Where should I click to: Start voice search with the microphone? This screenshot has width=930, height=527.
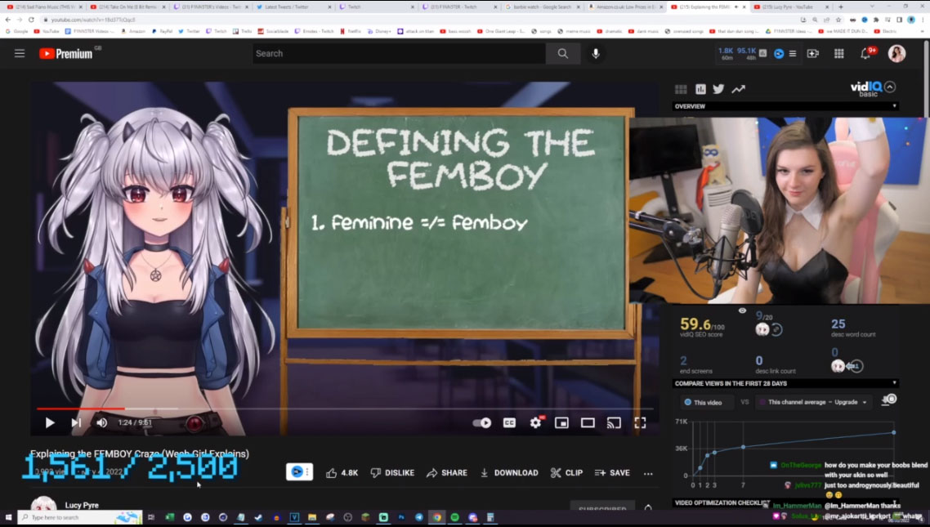(x=596, y=53)
